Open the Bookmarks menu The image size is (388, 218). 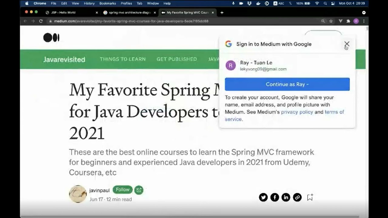point(108,3)
